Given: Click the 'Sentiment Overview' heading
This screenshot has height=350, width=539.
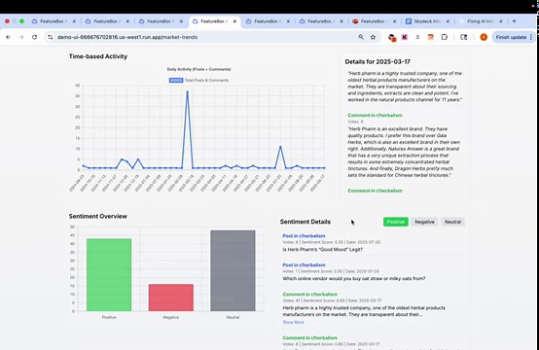Looking at the screenshot, I should point(98,216).
